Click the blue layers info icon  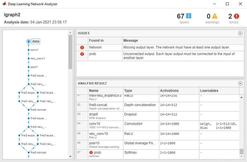(x=189, y=16)
